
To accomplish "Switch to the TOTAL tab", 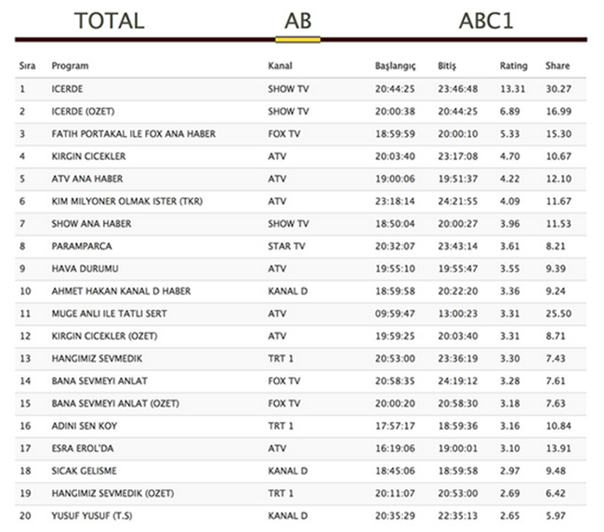I will click(x=109, y=20).
